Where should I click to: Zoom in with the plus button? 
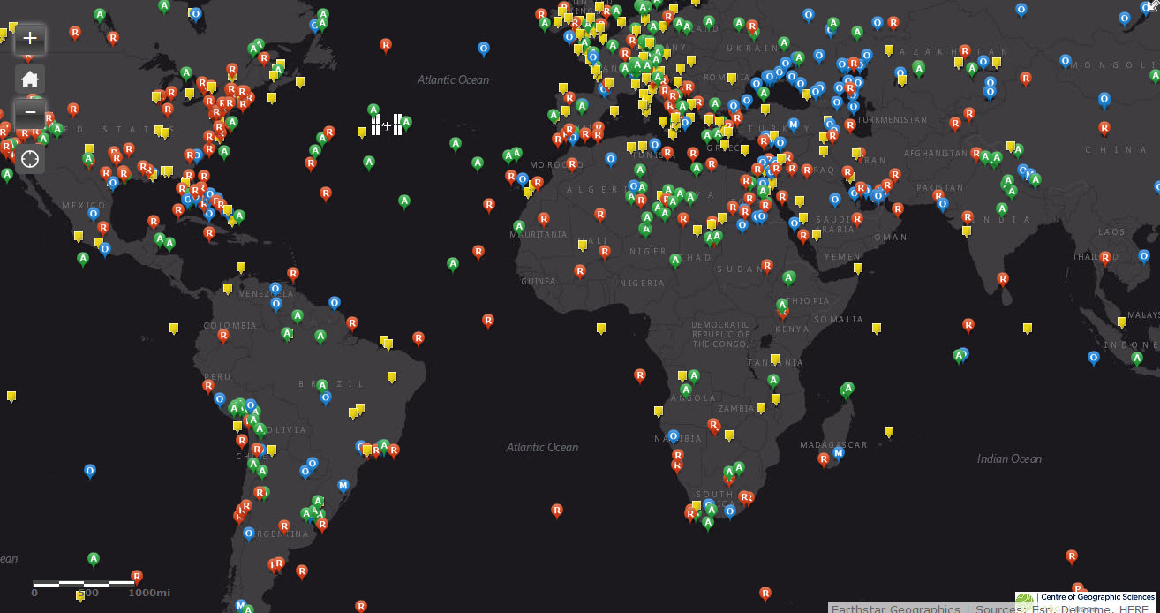[x=30, y=38]
